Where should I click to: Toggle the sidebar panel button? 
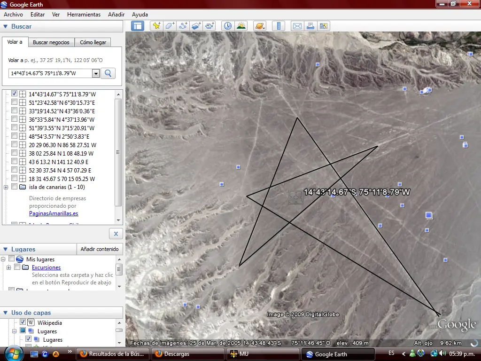138,26
